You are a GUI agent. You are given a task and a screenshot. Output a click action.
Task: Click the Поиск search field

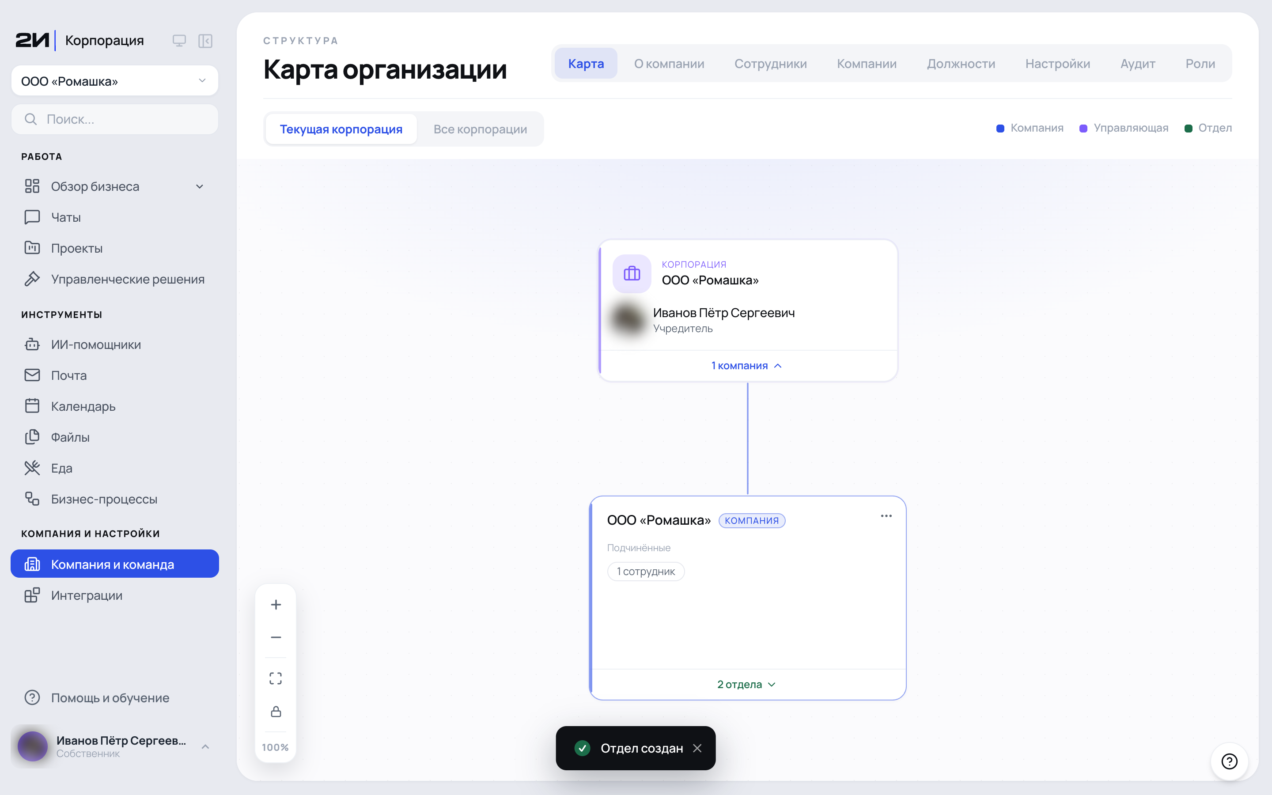tap(114, 119)
